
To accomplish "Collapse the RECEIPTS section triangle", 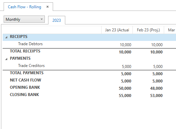I will [6, 37].
